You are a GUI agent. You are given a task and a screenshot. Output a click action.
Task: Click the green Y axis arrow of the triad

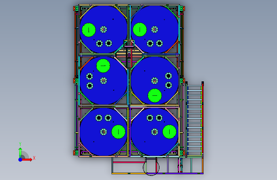click(20, 152)
